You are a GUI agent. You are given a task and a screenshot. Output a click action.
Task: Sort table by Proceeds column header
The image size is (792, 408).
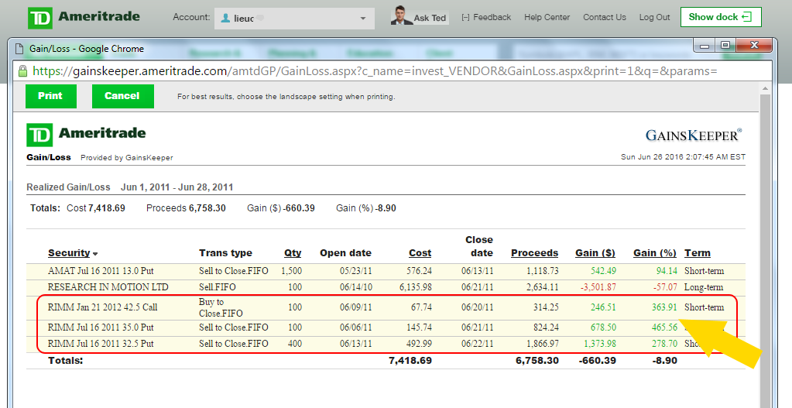click(534, 253)
